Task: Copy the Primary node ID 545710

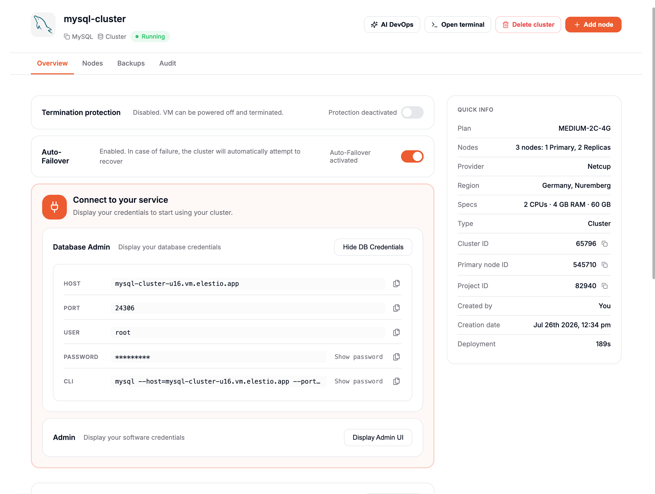Action: click(x=605, y=265)
